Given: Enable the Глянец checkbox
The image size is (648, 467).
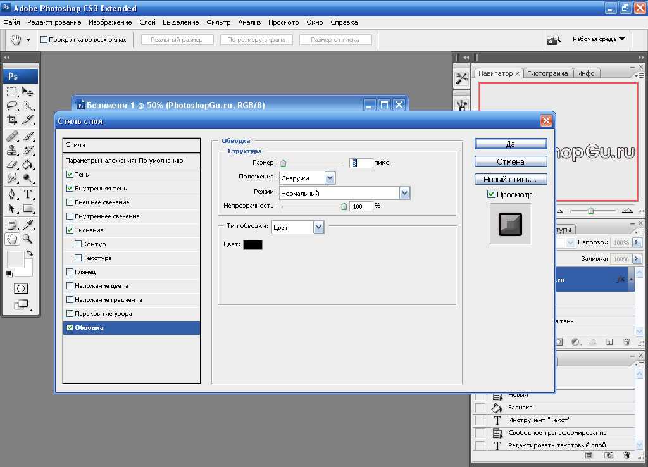Looking at the screenshot, I should pos(70,272).
